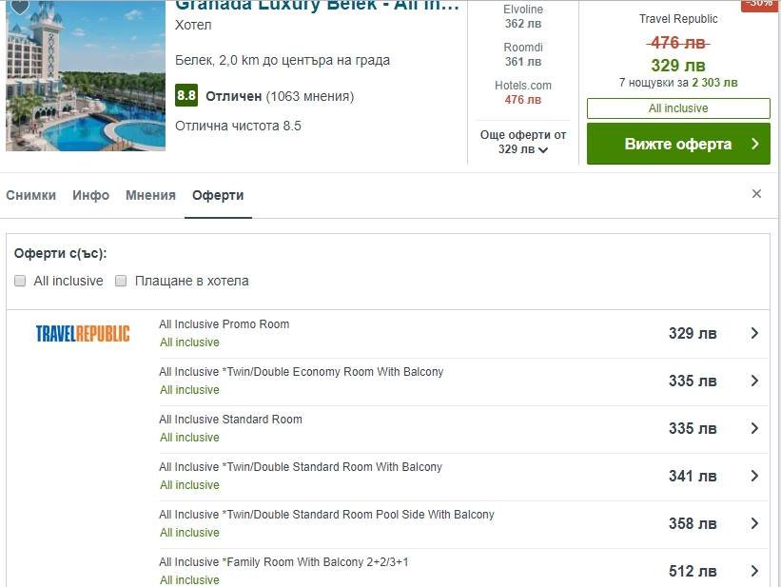This screenshot has height=587, width=781.
Task: Select the Мнения tab
Action: [150, 195]
